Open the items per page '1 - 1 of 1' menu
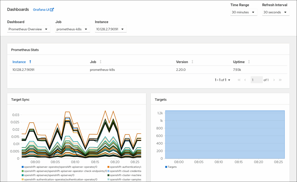 click(222, 80)
